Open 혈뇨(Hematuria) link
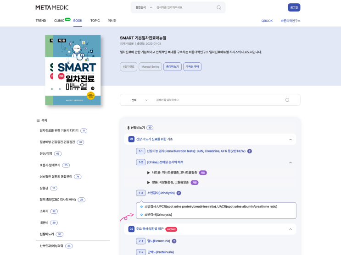Screen dimensions: 341x255 [x=158, y=241]
